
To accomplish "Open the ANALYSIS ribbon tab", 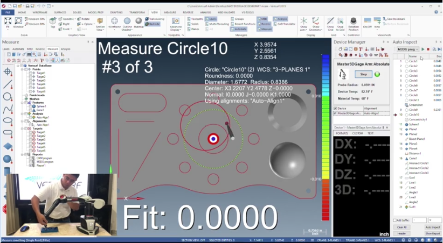I will pyautogui.click(x=206, y=12).
